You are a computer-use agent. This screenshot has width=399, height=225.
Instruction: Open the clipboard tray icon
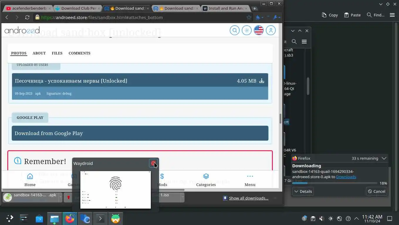(313, 219)
